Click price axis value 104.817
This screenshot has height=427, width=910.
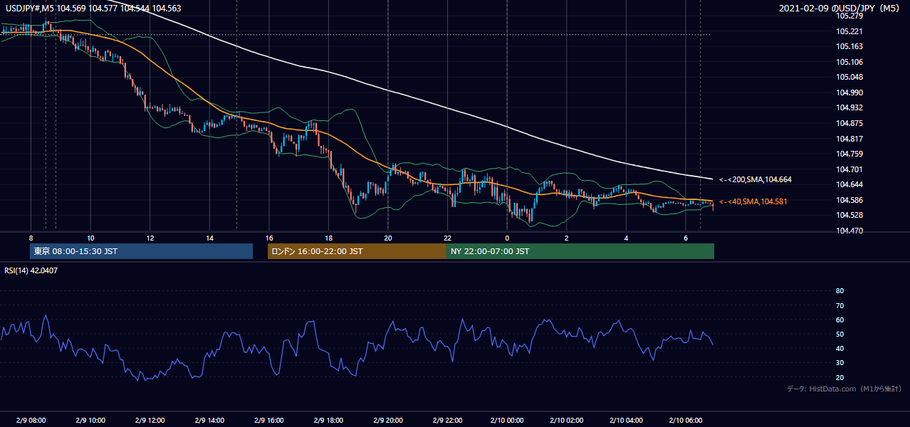pos(849,139)
